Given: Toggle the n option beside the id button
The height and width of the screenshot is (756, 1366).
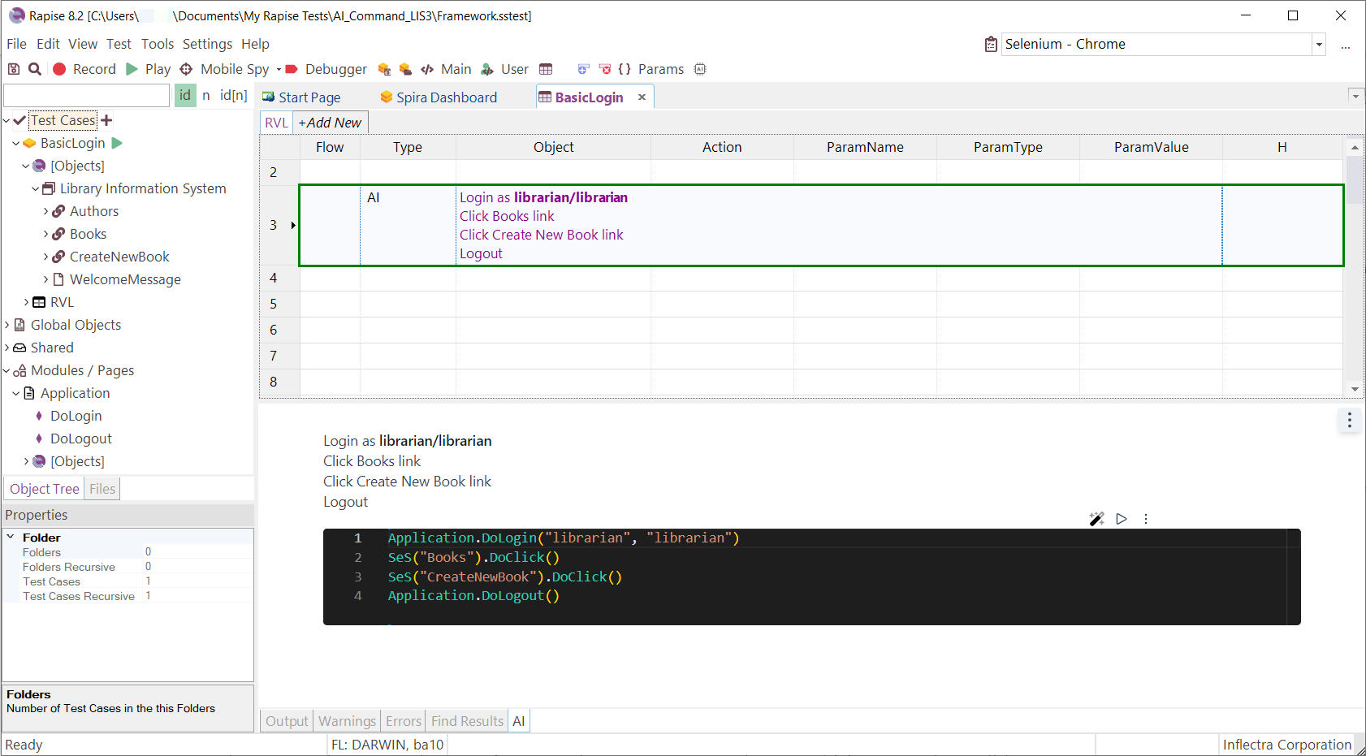Looking at the screenshot, I should click(x=206, y=95).
